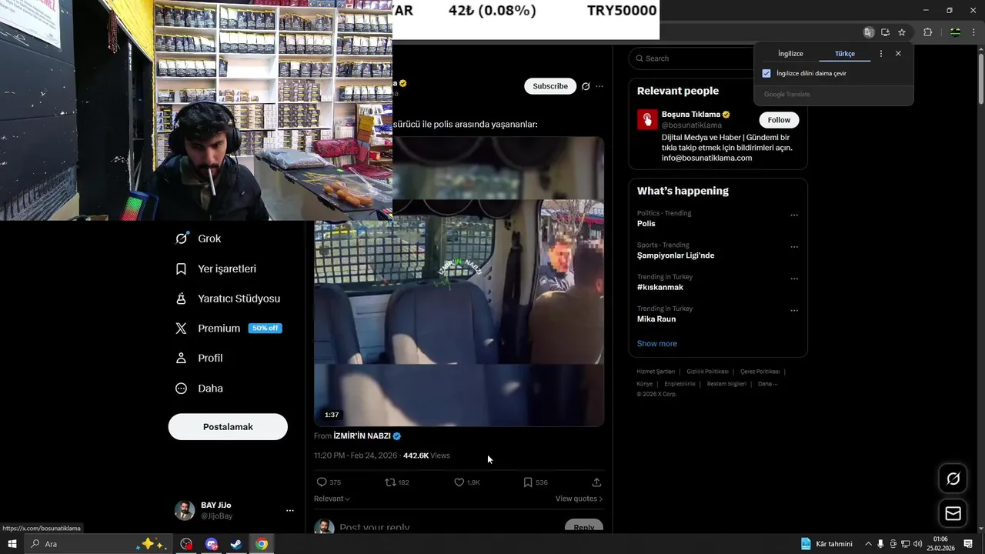Click Daha footer link in right column
Image resolution: width=985 pixels, height=554 pixels.
tap(767, 384)
